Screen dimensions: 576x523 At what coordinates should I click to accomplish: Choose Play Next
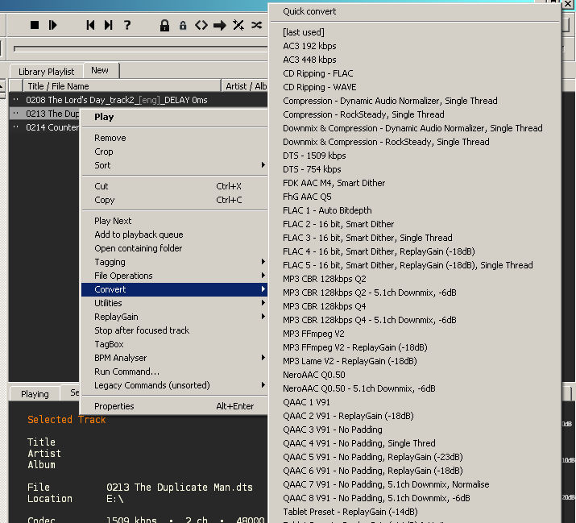coord(174,221)
